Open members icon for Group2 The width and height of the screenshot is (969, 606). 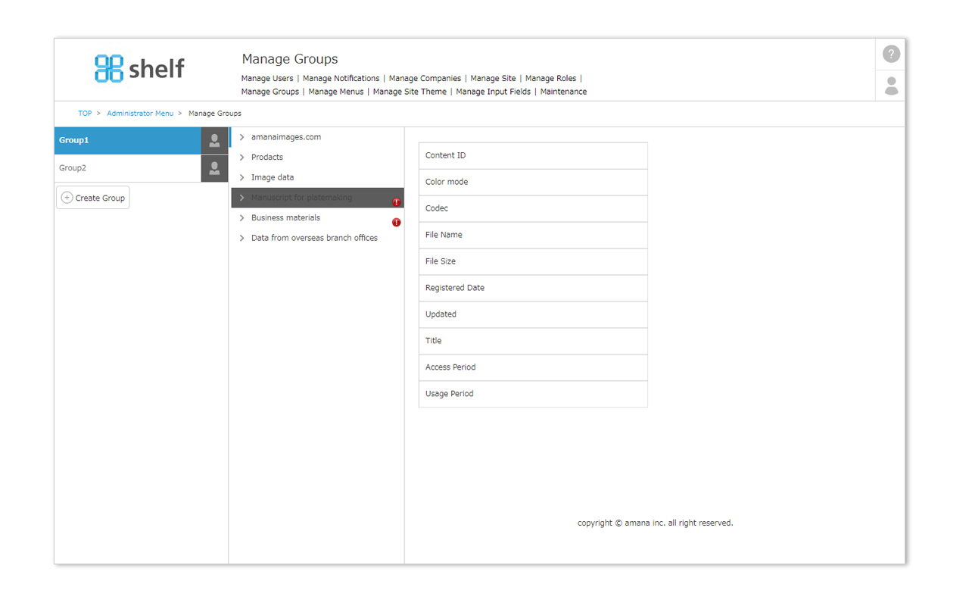tap(214, 168)
